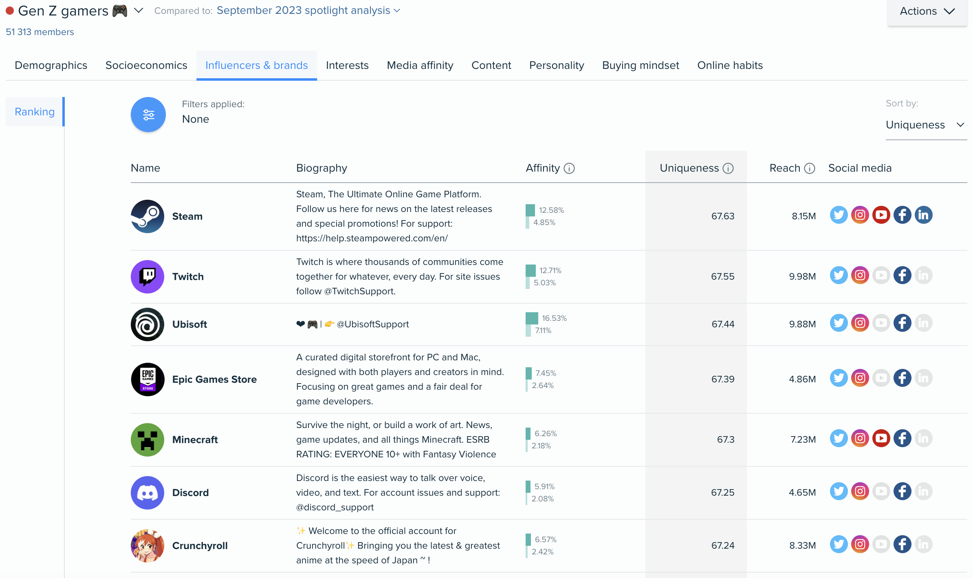The width and height of the screenshot is (973, 578).
Task: Open Discord's Facebook icon
Action: (x=903, y=491)
